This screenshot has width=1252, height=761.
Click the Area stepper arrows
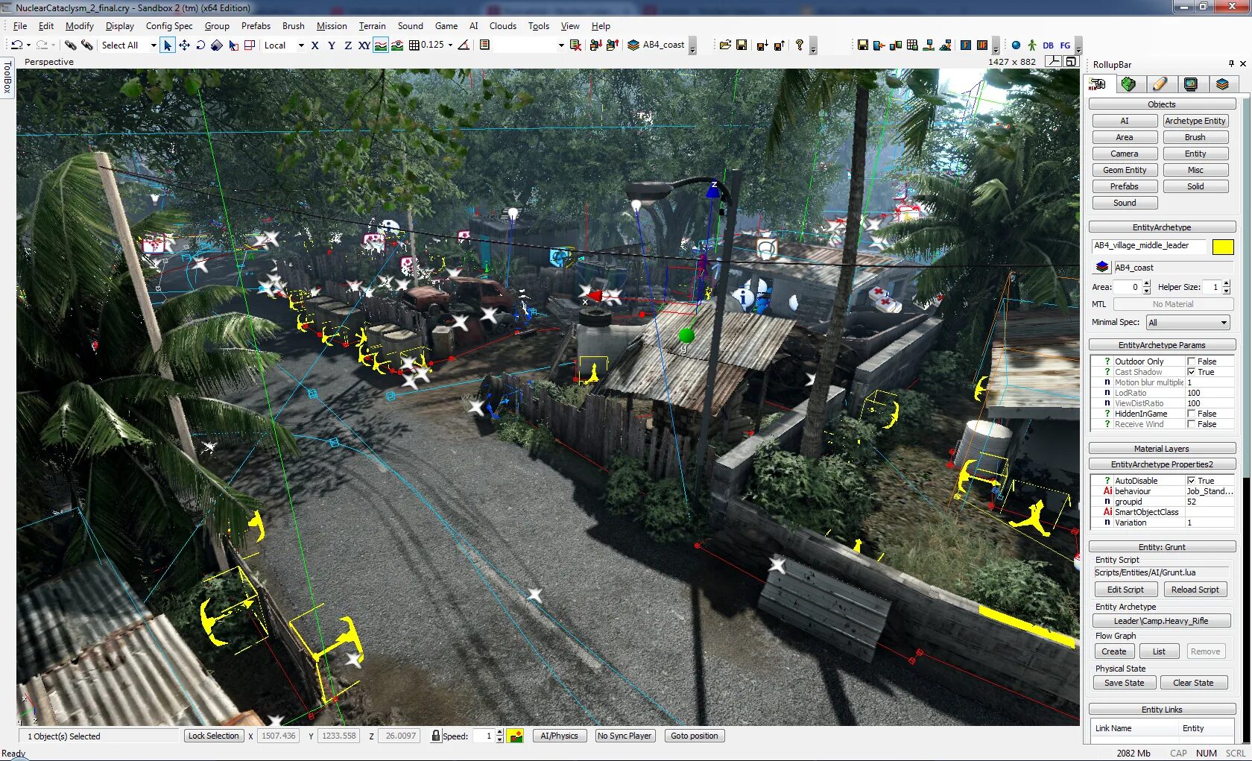(1146, 287)
